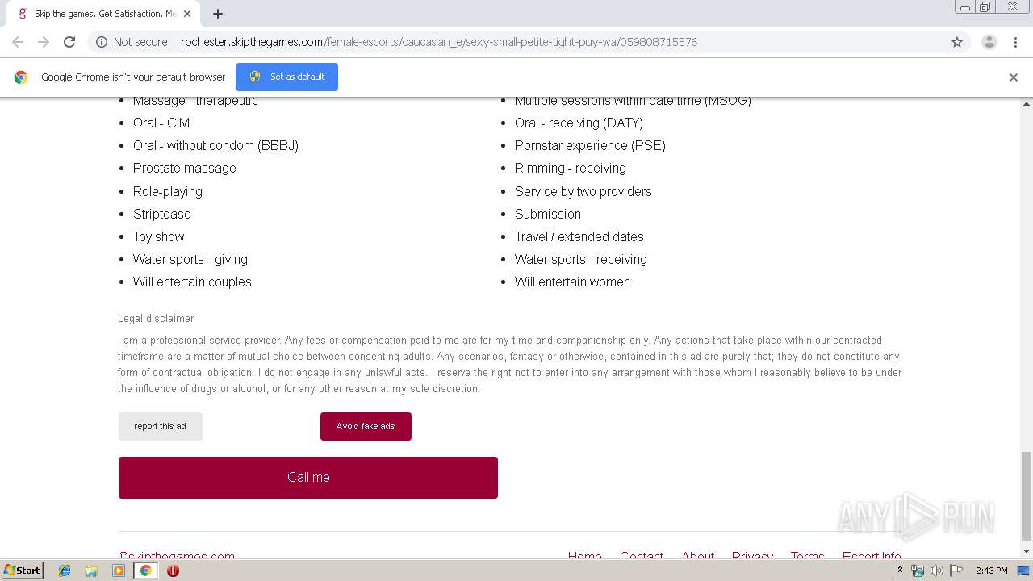The image size is (1033, 581).
Task: Click the 2:43 PM taskbar clock
Action: pyautogui.click(x=991, y=571)
